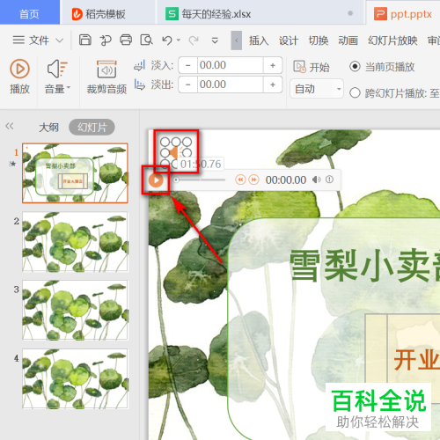Expand the Undo history dropdown arrow
Screen dimensions: 440x440
point(179,40)
